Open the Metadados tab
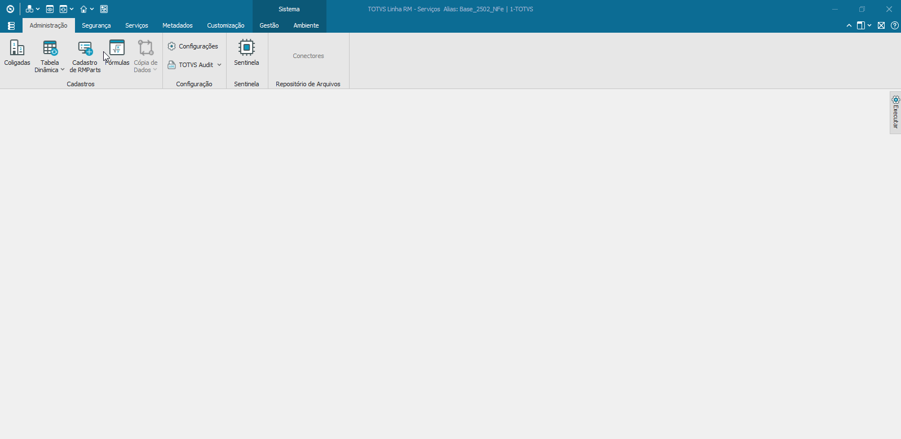Viewport: 901px width, 439px height. [178, 25]
